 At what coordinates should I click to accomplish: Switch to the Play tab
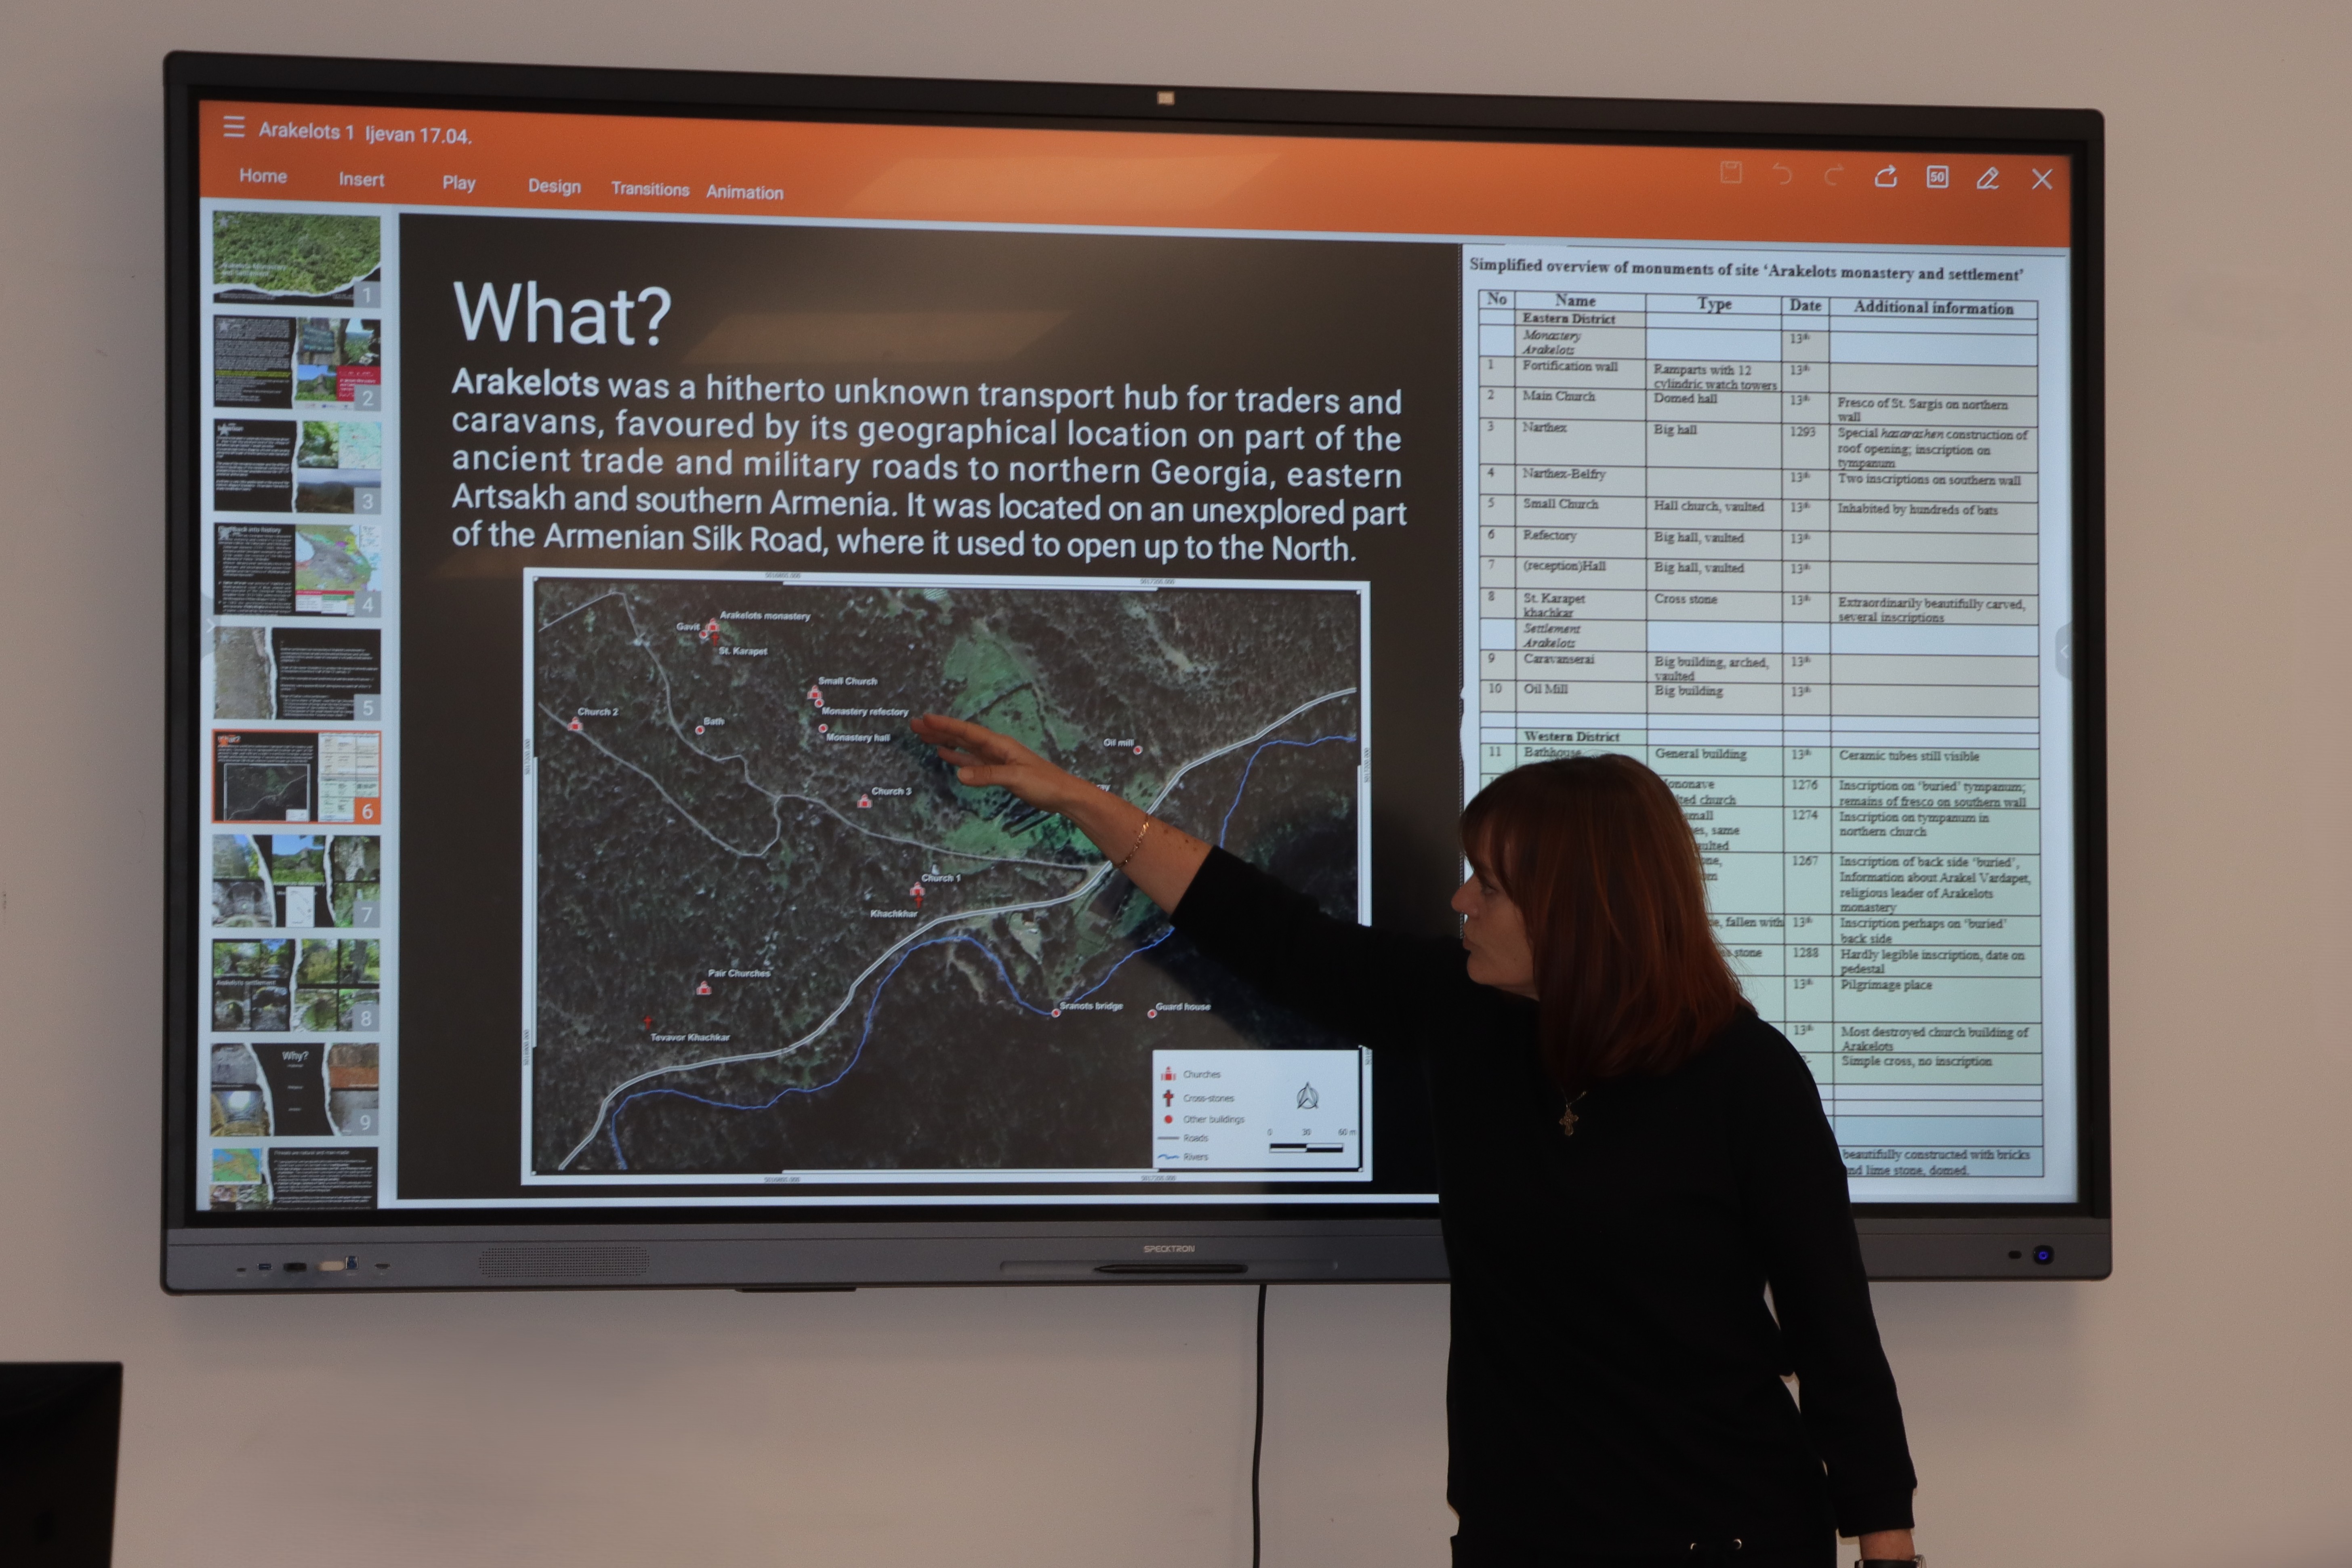click(x=459, y=183)
